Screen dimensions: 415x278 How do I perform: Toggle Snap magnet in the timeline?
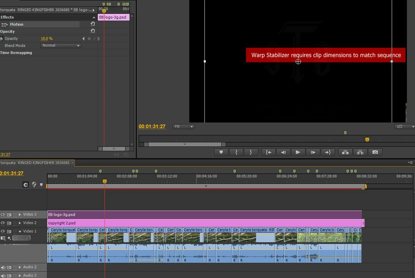click(26, 185)
